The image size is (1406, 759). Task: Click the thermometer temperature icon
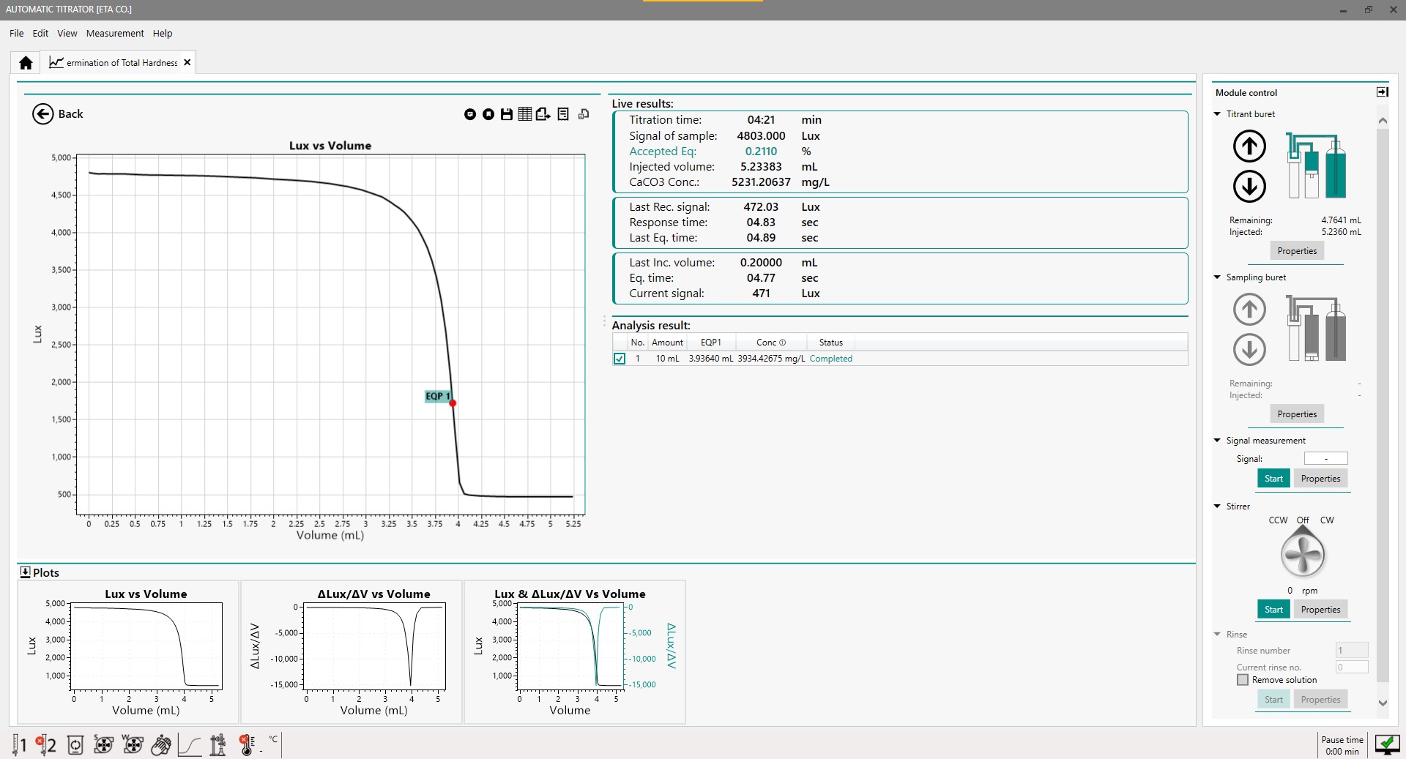click(247, 745)
